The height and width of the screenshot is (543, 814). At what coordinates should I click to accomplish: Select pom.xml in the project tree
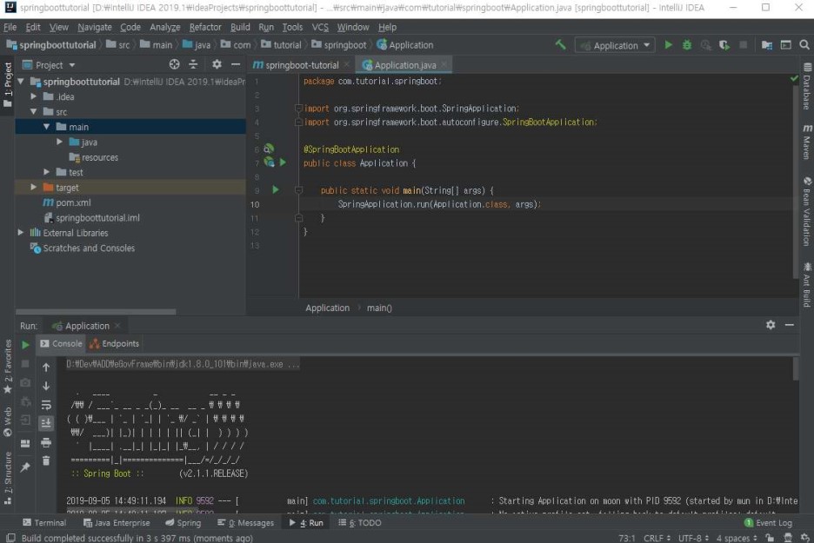[73, 202]
